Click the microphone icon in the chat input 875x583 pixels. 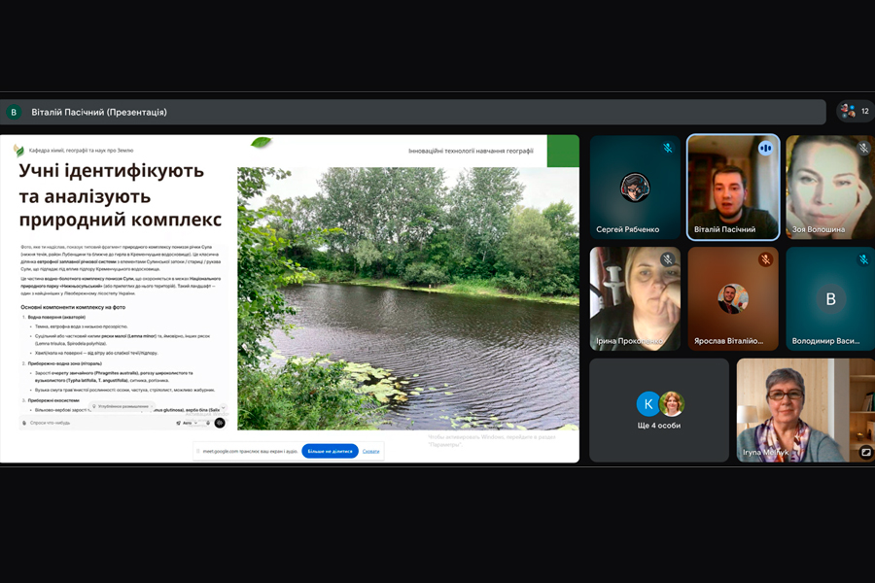pos(208,423)
